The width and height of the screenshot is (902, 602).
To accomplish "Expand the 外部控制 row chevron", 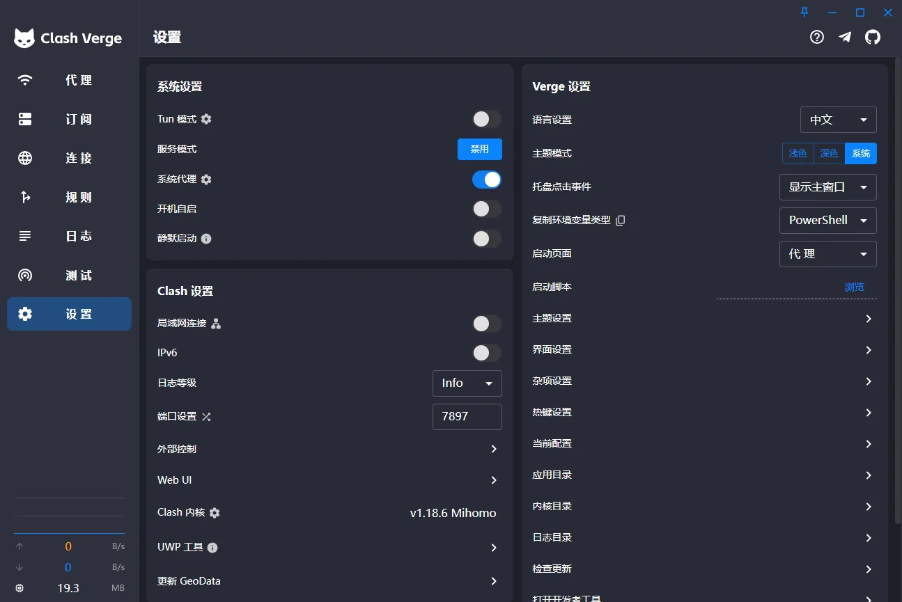I will tap(494, 449).
